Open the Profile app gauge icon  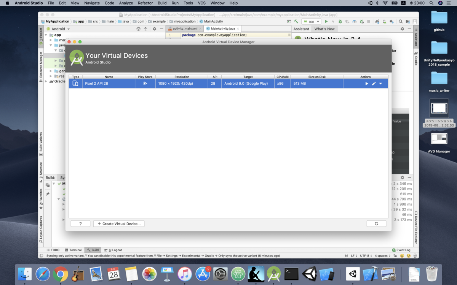354,22
